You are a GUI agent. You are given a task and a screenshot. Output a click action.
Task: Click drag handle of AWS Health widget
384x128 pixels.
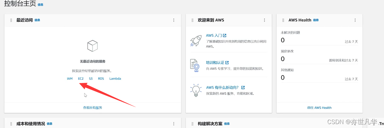click(283, 20)
